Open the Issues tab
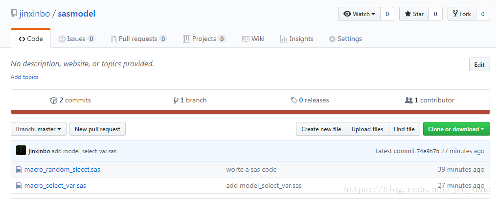Viewport: 496px width, 199px height. pos(77,39)
